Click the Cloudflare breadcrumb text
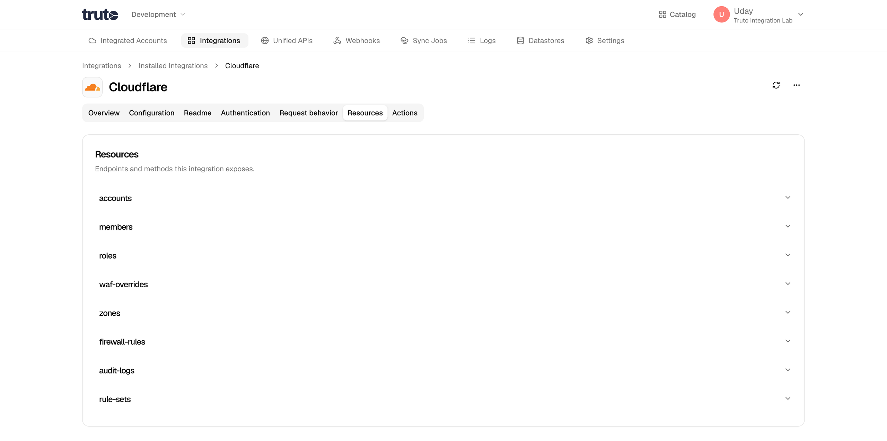 coord(242,66)
